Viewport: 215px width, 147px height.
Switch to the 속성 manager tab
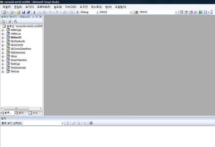pyautogui.click(x=36, y=113)
